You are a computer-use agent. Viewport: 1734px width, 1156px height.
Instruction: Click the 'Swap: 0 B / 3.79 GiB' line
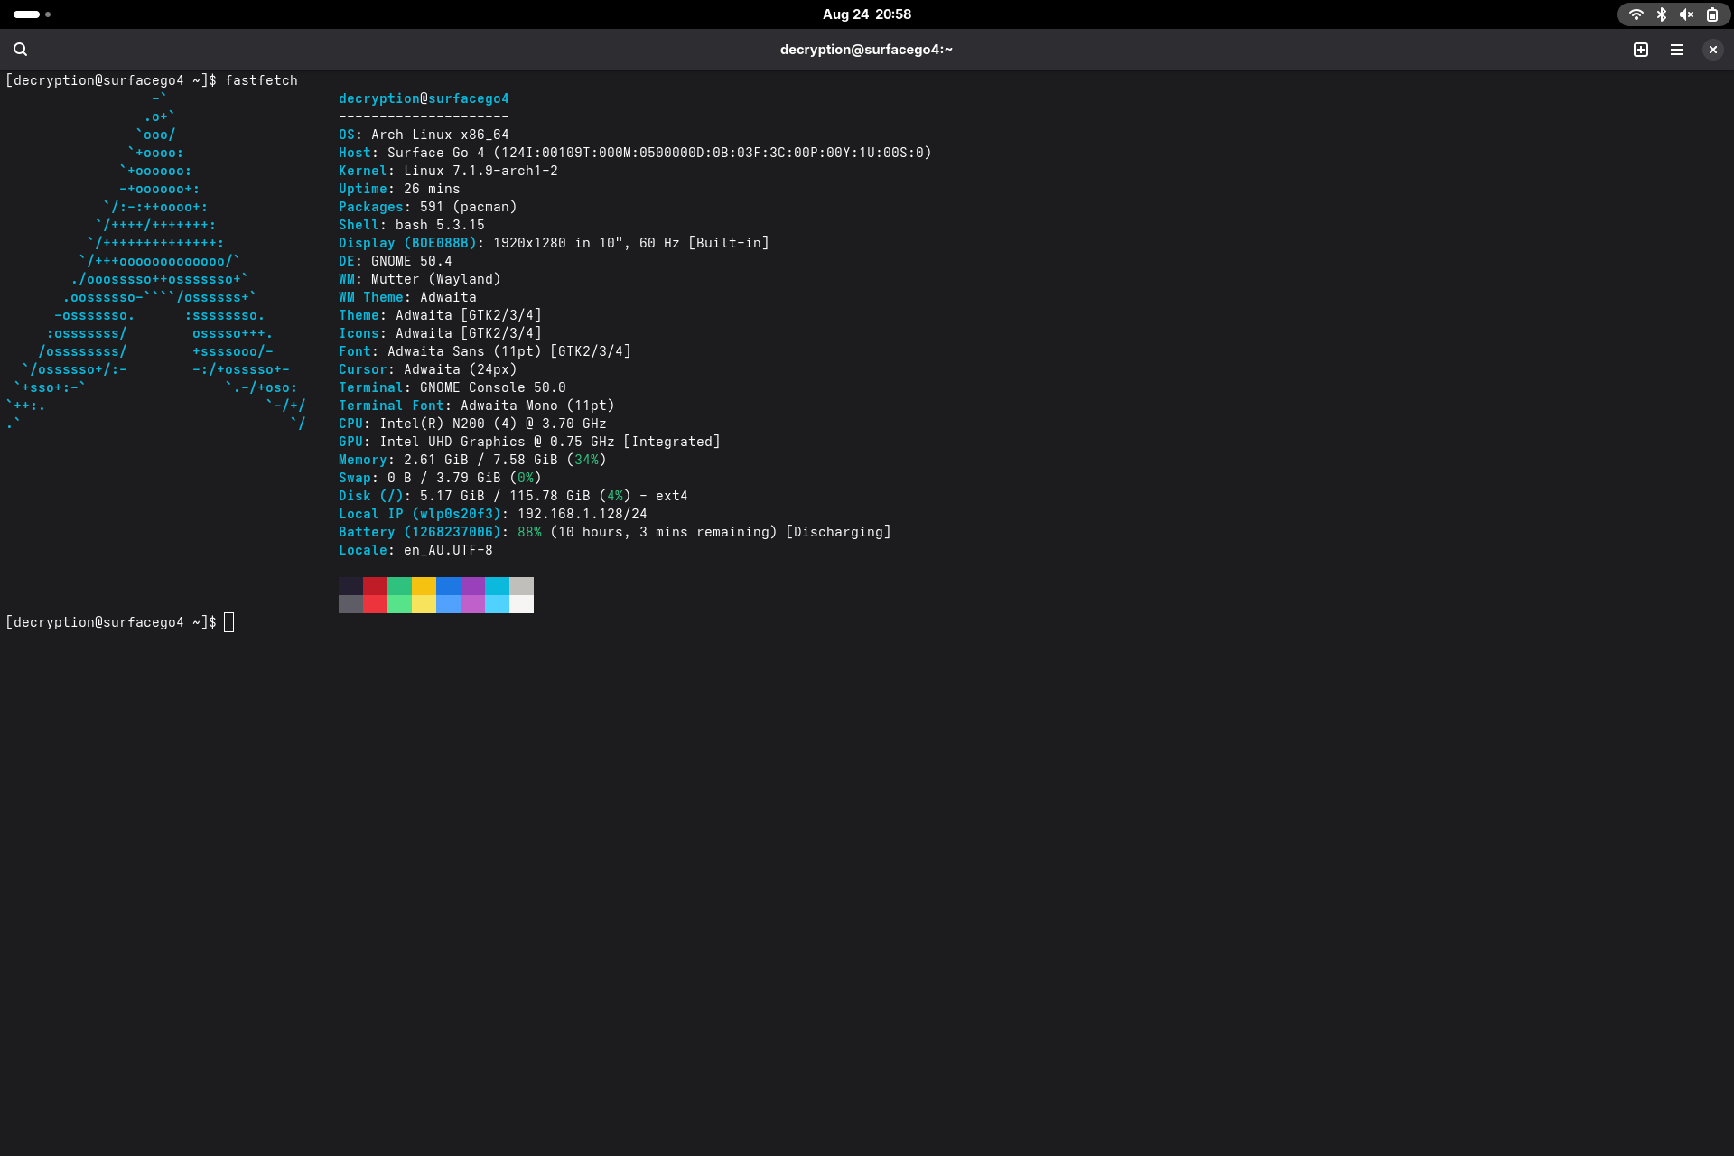tap(440, 478)
